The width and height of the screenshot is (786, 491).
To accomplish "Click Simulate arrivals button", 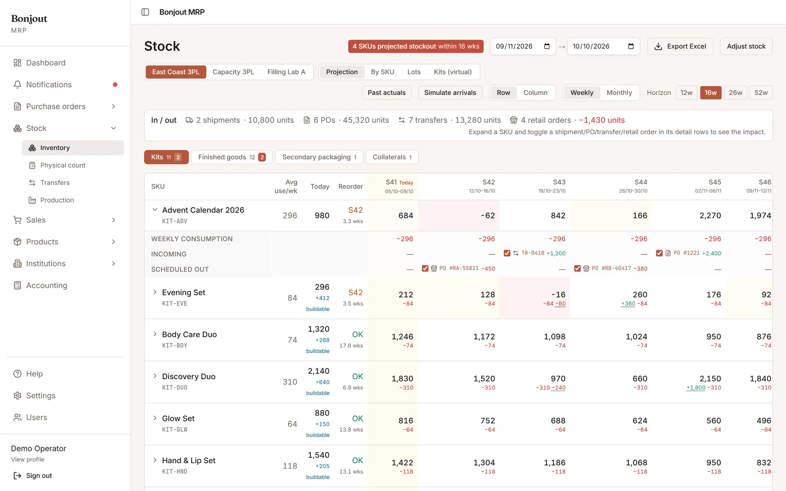I will pyautogui.click(x=450, y=93).
